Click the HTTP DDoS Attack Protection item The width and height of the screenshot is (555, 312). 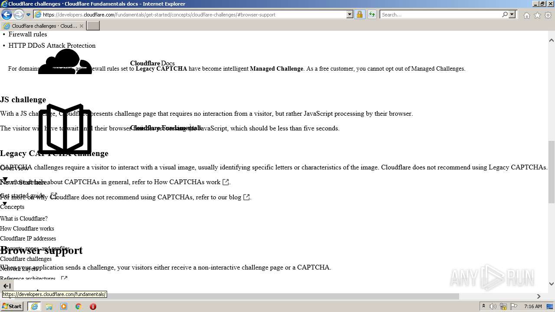[52, 45]
